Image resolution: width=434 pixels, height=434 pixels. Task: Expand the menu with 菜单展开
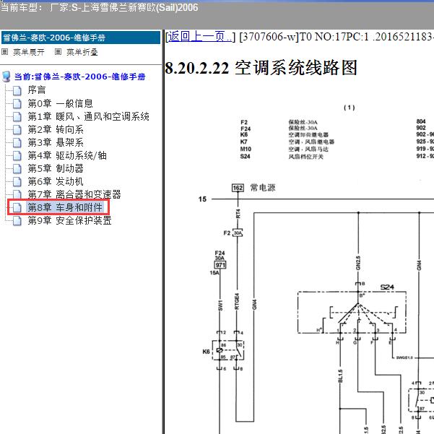tap(29, 52)
